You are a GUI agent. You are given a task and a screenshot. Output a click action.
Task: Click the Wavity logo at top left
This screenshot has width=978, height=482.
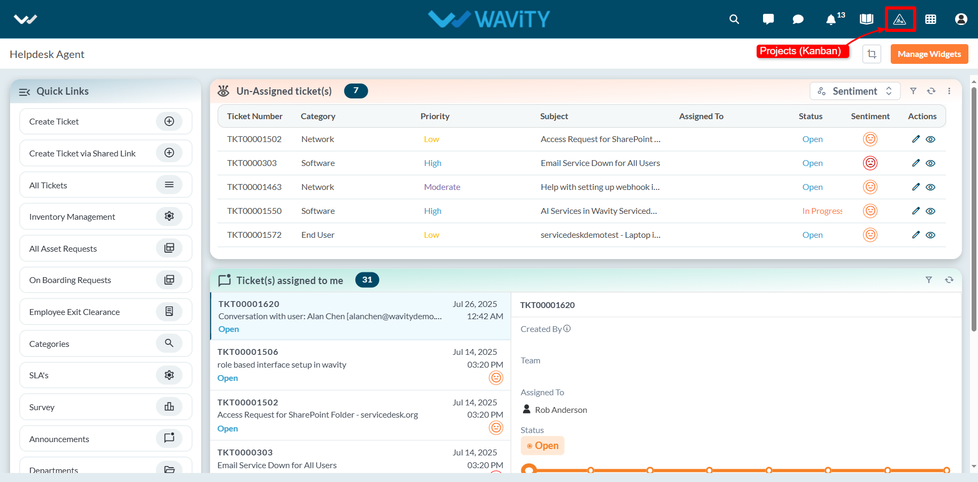point(26,20)
